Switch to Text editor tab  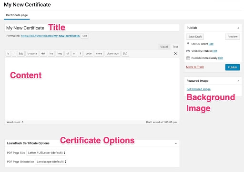click(x=175, y=47)
